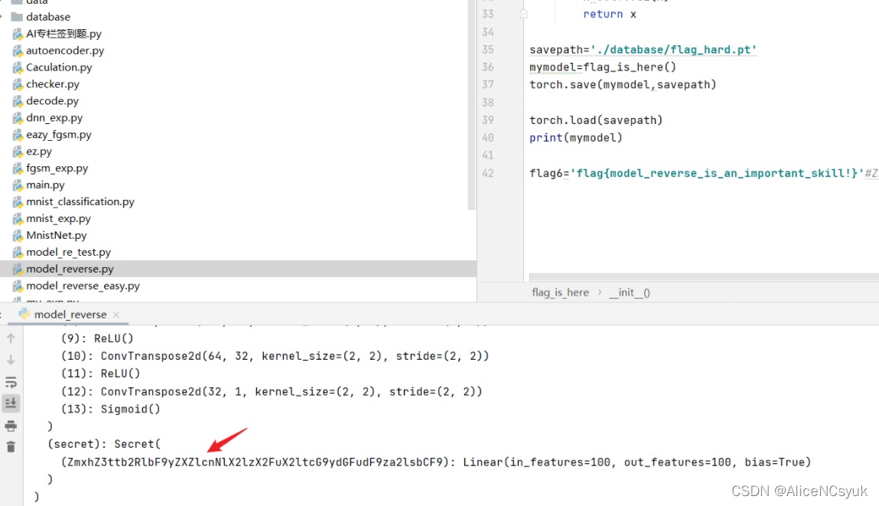Click the print(mymodel) line
The width and height of the screenshot is (879, 506).
click(576, 138)
